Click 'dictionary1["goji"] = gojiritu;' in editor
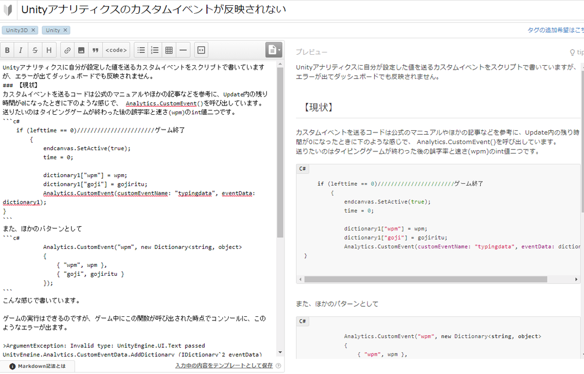This screenshot has width=584, height=374. (x=95, y=184)
